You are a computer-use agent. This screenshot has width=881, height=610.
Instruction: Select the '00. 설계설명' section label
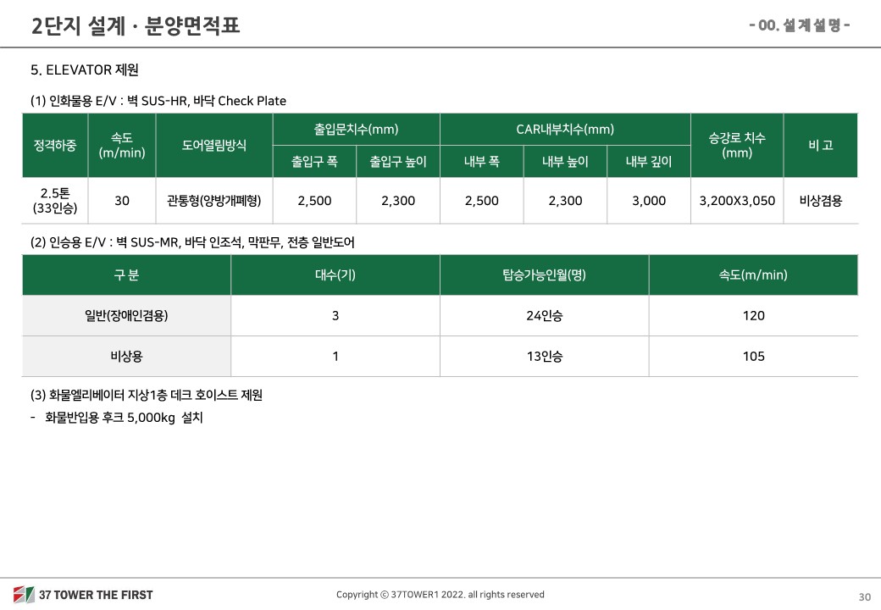click(x=800, y=25)
